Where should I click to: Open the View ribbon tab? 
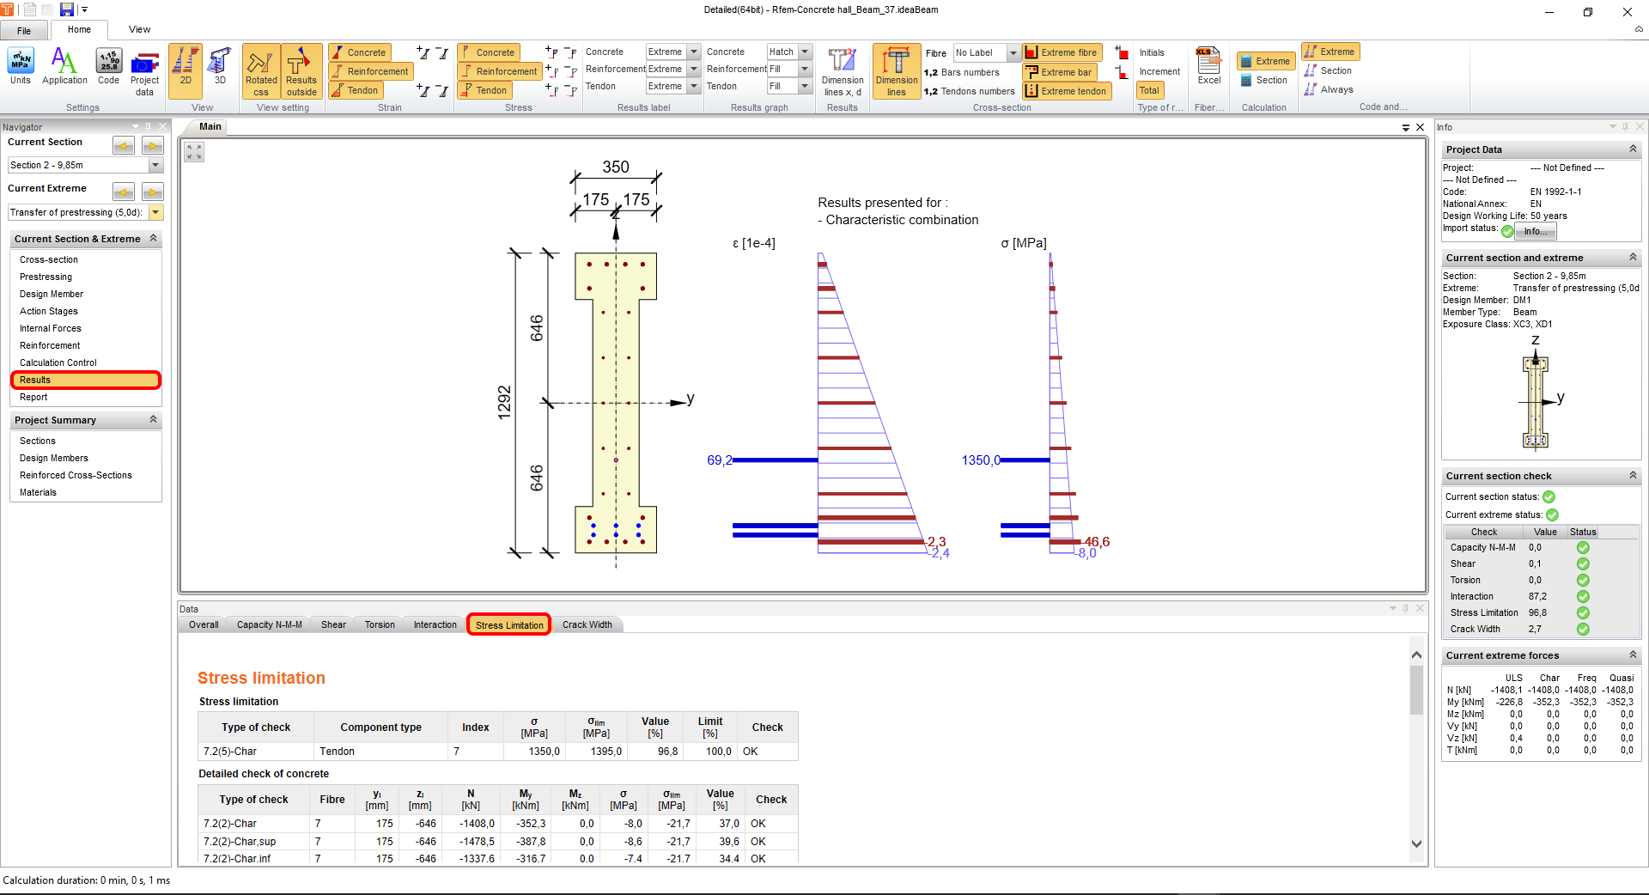pos(139,29)
